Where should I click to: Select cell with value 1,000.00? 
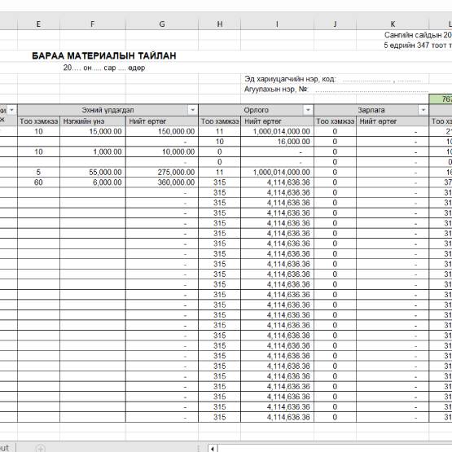coord(93,152)
